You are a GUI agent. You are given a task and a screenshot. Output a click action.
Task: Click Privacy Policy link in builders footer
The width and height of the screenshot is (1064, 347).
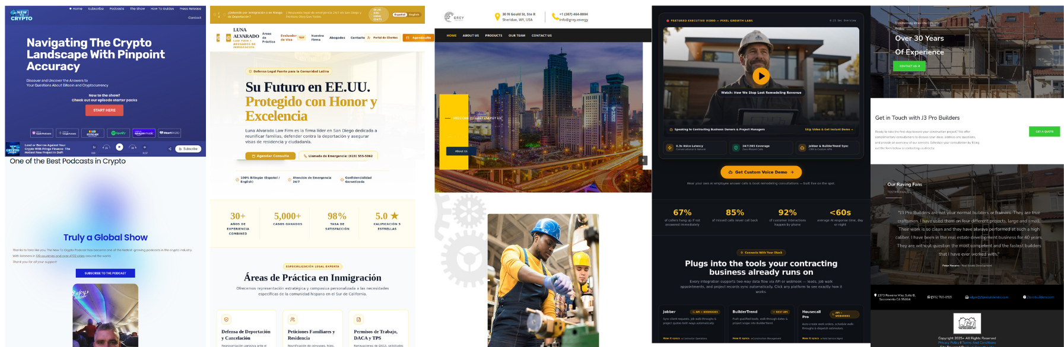coord(949,342)
